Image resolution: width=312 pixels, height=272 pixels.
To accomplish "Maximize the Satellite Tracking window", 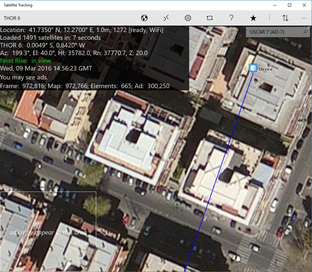I will point(290,5).
